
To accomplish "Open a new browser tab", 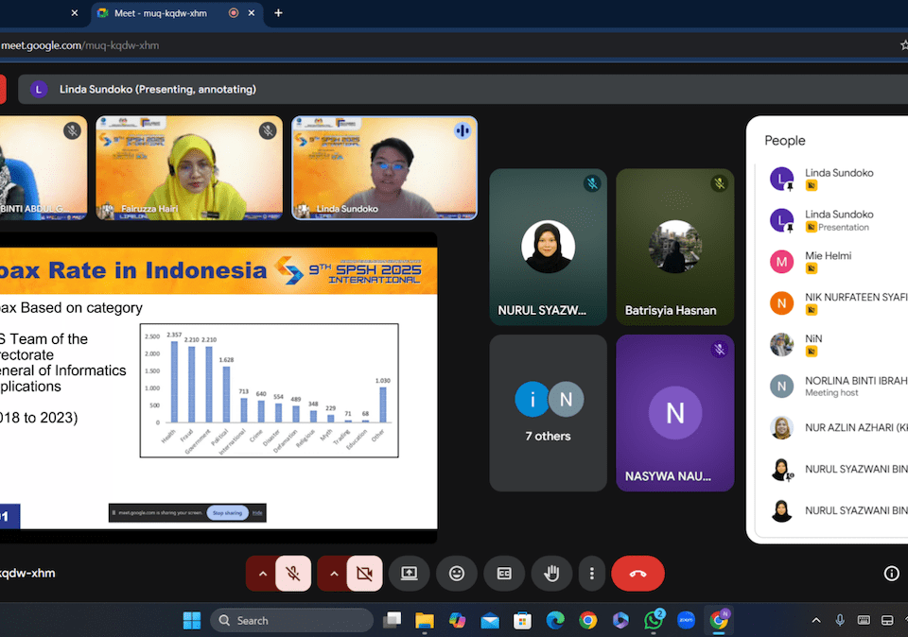I will pos(278,13).
